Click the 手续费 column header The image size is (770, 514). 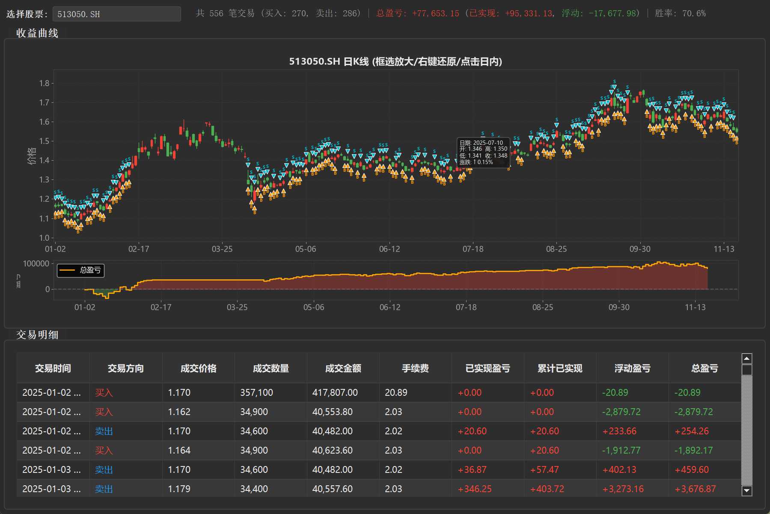[x=415, y=368]
